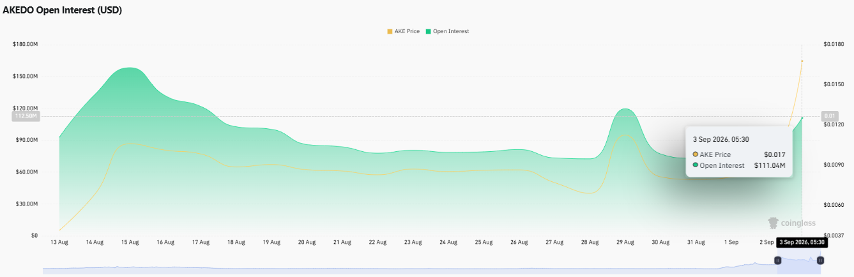Click the tooltip date 3 Sep 2026, 05:30
This screenshot has height=277, width=854.
point(721,139)
